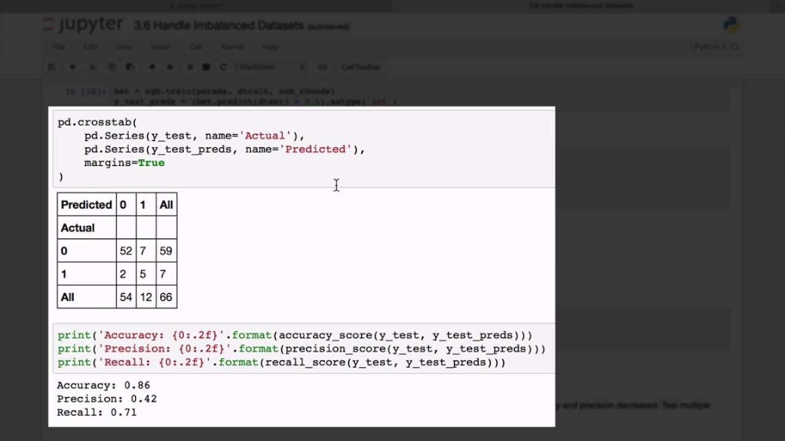Image resolution: width=785 pixels, height=441 pixels.
Task: Click the Python logo in the header
Action: pos(731,25)
